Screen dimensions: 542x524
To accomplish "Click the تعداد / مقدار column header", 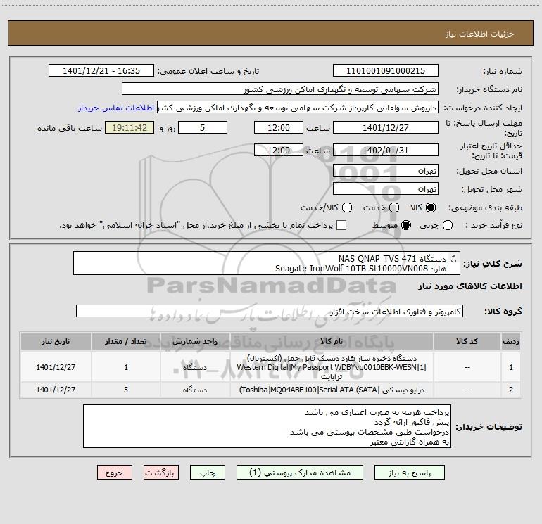I will (126, 342).
